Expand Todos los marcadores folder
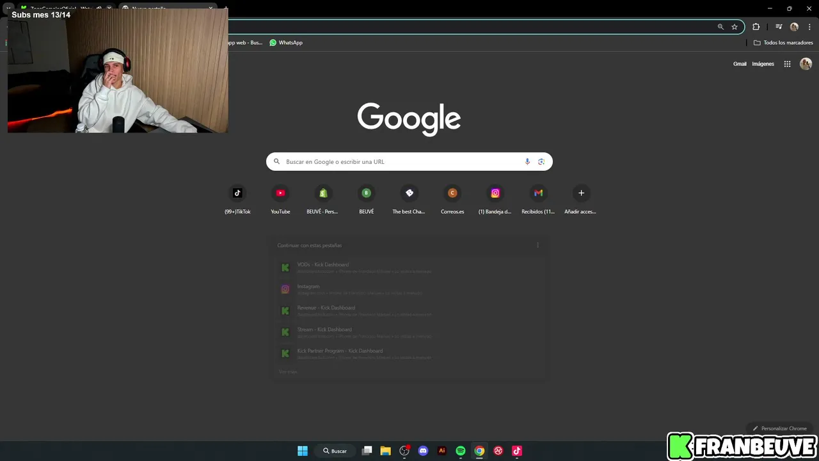Image resolution: width=819 pixels, height=461 pixels. pos(783,42)
